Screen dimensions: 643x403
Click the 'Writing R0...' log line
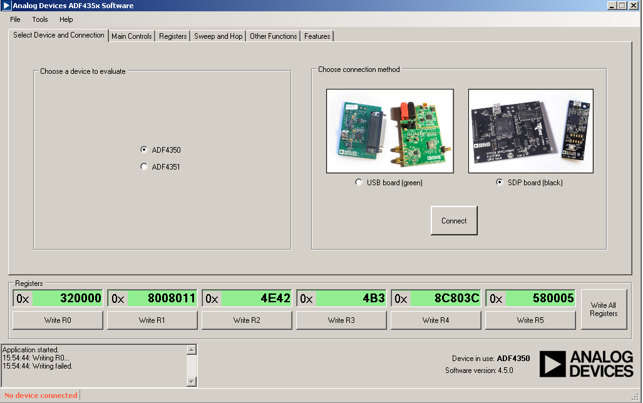[36, 358]
